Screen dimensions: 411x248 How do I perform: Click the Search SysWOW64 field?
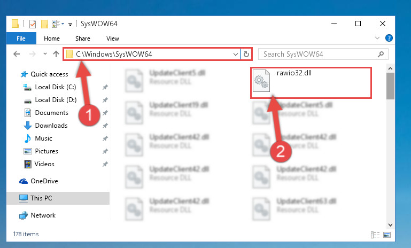323,55
